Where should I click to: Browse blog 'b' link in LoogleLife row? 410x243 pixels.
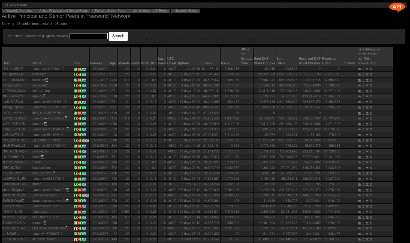point(371,151)
